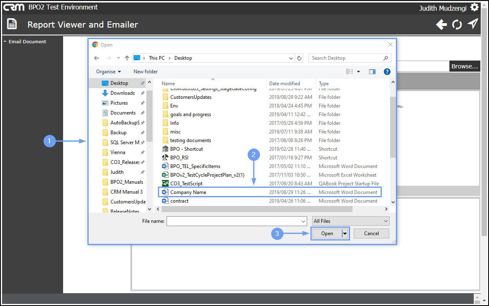The width and height of the screenshot is (489, 306).
Task: Click the refresh icon in CRM header
Action: tap(457, 24)
